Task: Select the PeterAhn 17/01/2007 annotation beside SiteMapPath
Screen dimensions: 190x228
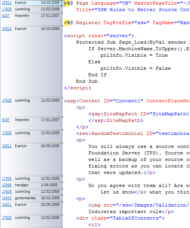Action: (x=31, y=123)
